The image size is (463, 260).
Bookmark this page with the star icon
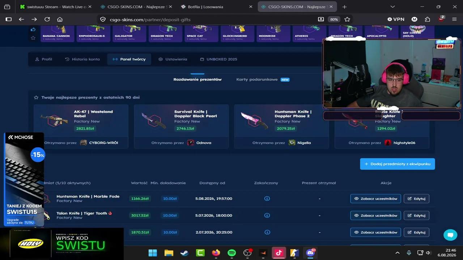point(347,19)
